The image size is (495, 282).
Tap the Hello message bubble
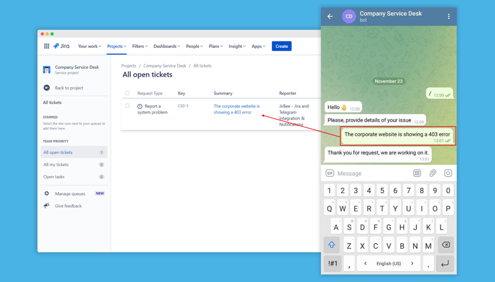click(343, 107)
